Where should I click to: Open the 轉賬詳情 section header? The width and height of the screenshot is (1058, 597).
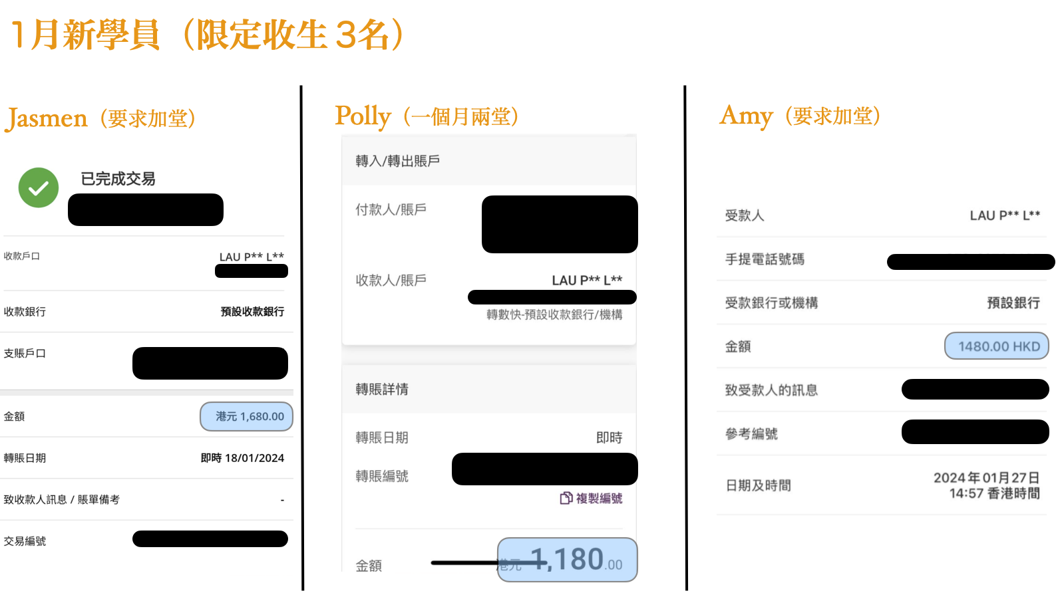coord(382,389)
